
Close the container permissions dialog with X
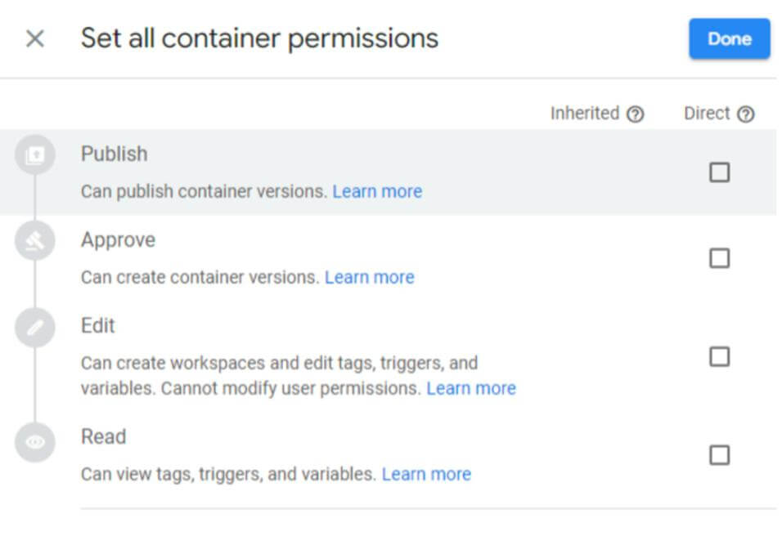(x=35, y=38)
